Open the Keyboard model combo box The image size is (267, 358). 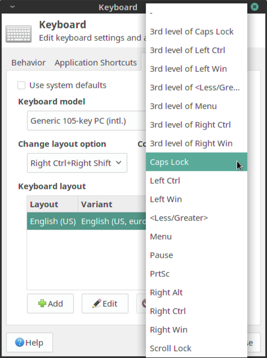pyautogui.click(x=87, y=121)
